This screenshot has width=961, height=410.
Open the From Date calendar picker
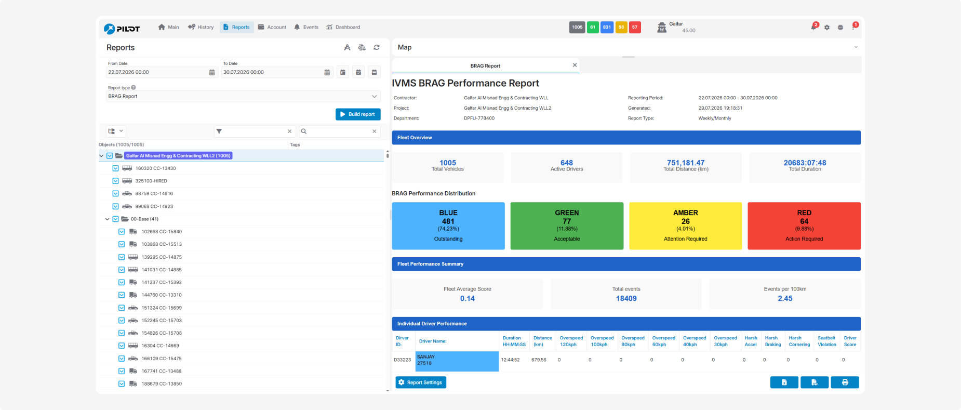[x=212, y=72]
